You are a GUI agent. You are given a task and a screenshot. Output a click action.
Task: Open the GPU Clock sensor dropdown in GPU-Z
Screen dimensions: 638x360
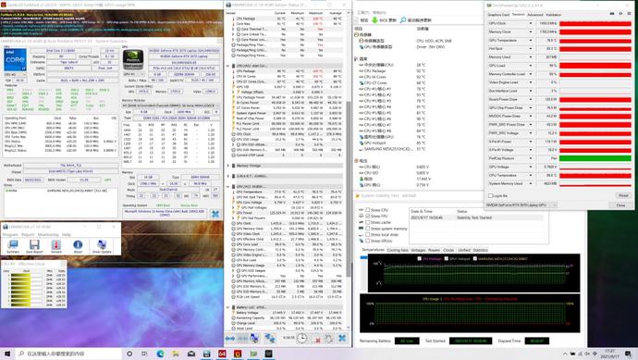point(530,23)
